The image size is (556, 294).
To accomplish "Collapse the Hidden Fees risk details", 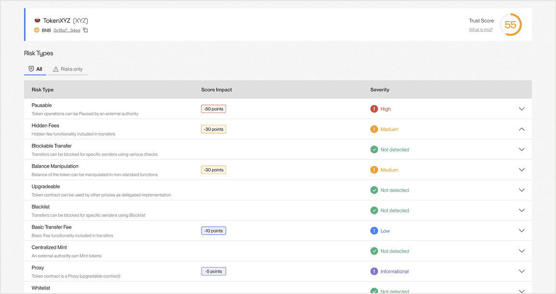I will (x=522, y=129).
